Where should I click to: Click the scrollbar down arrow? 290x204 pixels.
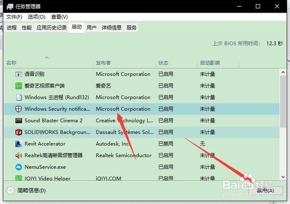(x=283, y=177)
